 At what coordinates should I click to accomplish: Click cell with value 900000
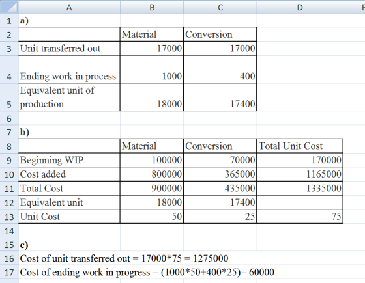point(152,189)
